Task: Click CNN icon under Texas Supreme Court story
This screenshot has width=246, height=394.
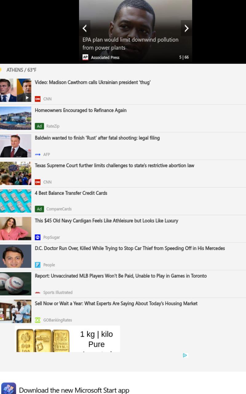Action: coord(38,182)
